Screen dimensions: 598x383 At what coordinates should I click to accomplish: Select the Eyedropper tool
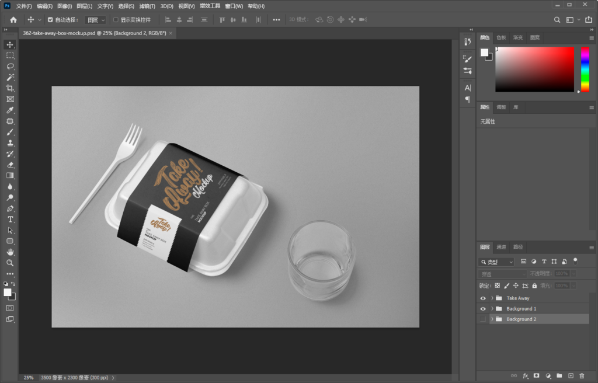coord(10,110)
